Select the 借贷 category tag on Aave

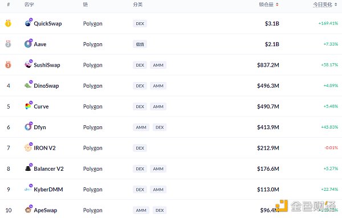tap(140, 44)
